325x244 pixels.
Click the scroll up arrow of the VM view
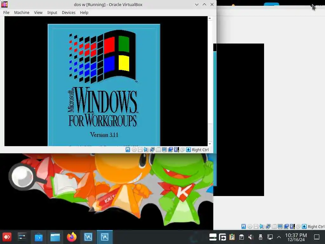pyautogui.click(x=210, y=18)
